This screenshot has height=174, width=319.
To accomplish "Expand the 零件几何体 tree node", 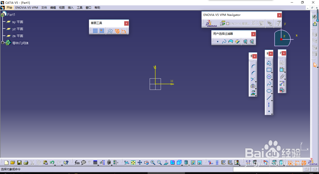I will click(3, 42).
